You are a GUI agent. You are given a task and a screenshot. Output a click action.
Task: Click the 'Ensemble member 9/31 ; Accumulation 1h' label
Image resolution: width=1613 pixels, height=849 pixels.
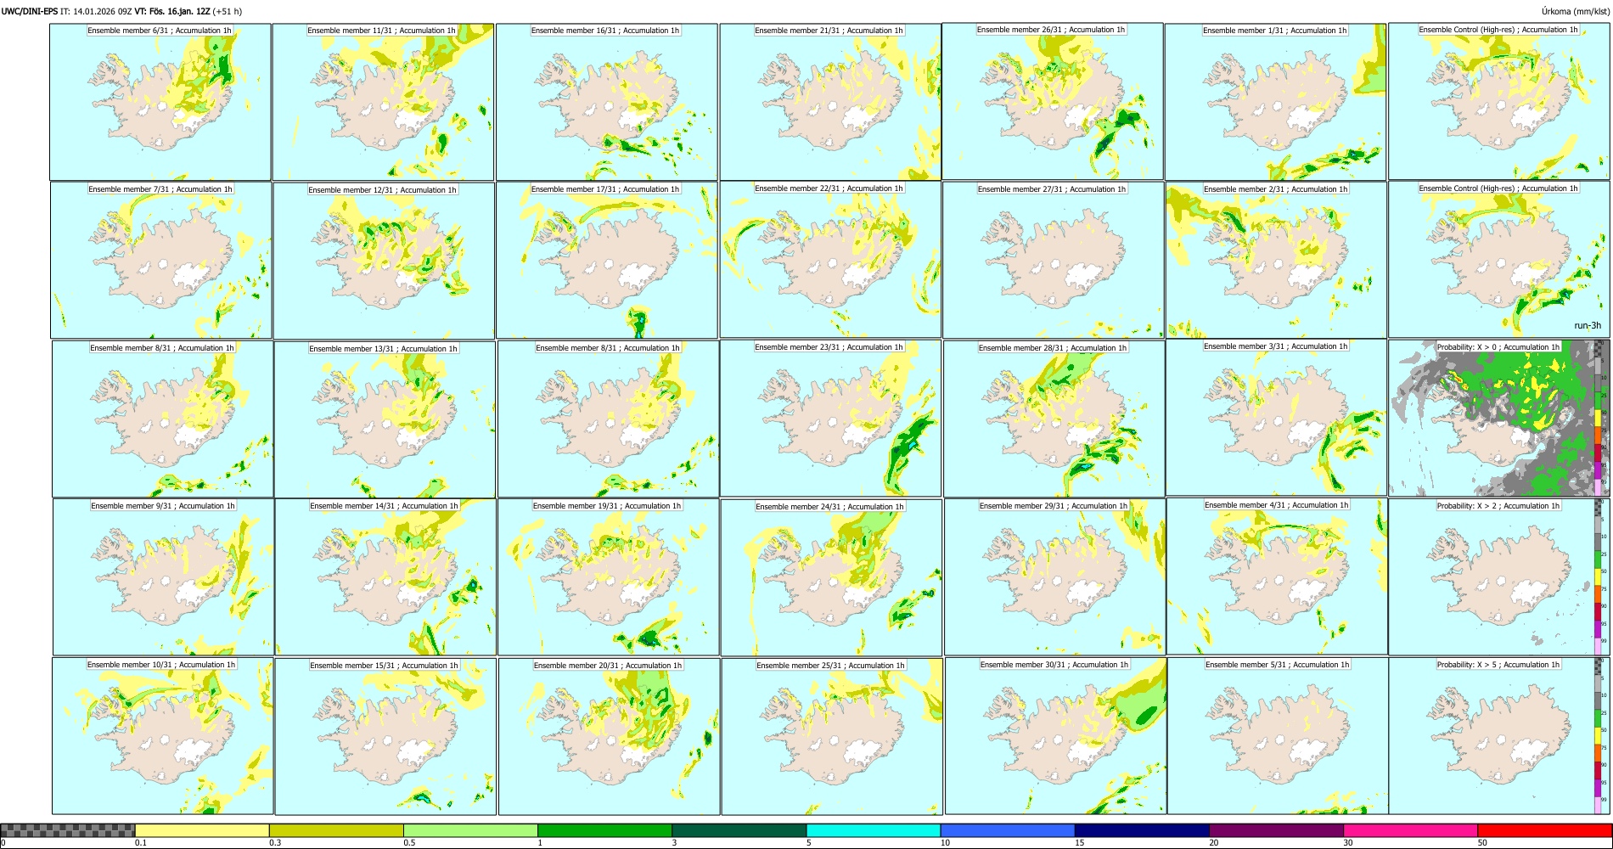pos(163,506)
